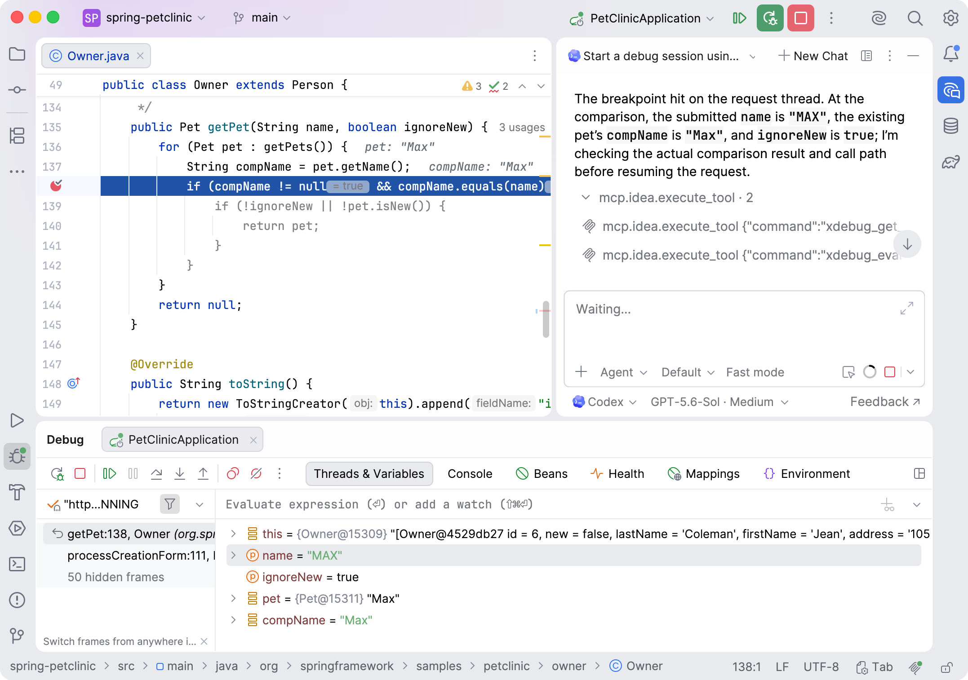Expand the 'this' Owner variable node
968x680 pixels.
233,534
